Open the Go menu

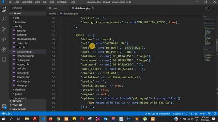[45, 2]
